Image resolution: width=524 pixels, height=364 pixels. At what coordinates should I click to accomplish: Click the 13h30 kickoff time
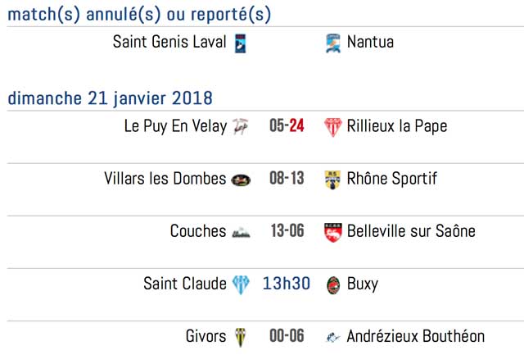[287, 284]
